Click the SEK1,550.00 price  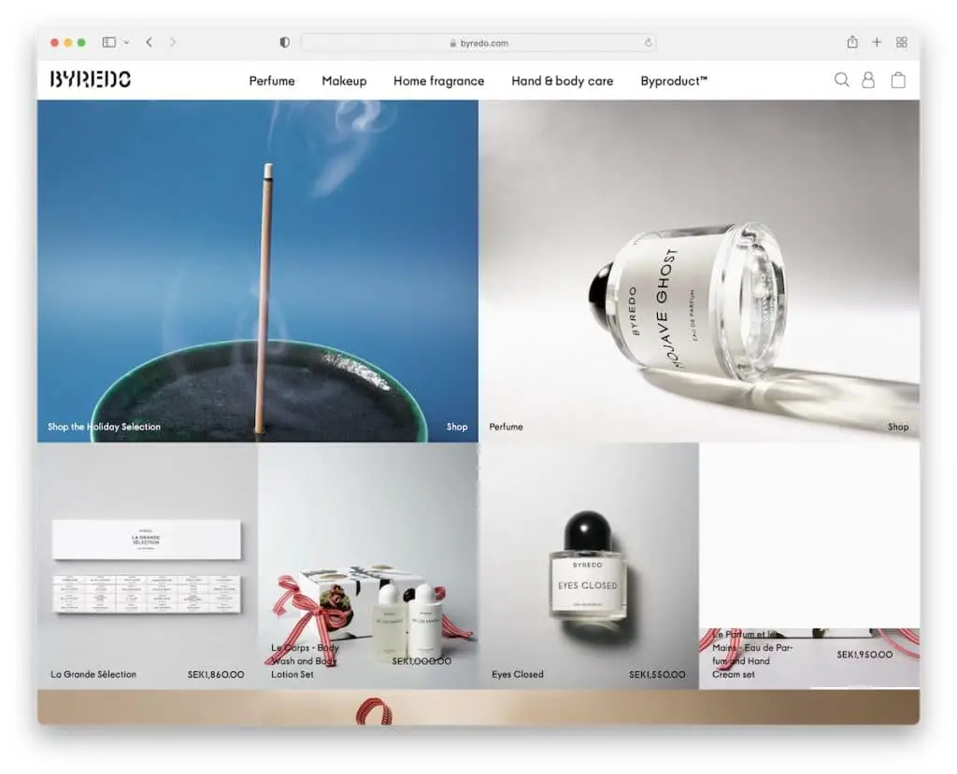[x=657, y=675]
